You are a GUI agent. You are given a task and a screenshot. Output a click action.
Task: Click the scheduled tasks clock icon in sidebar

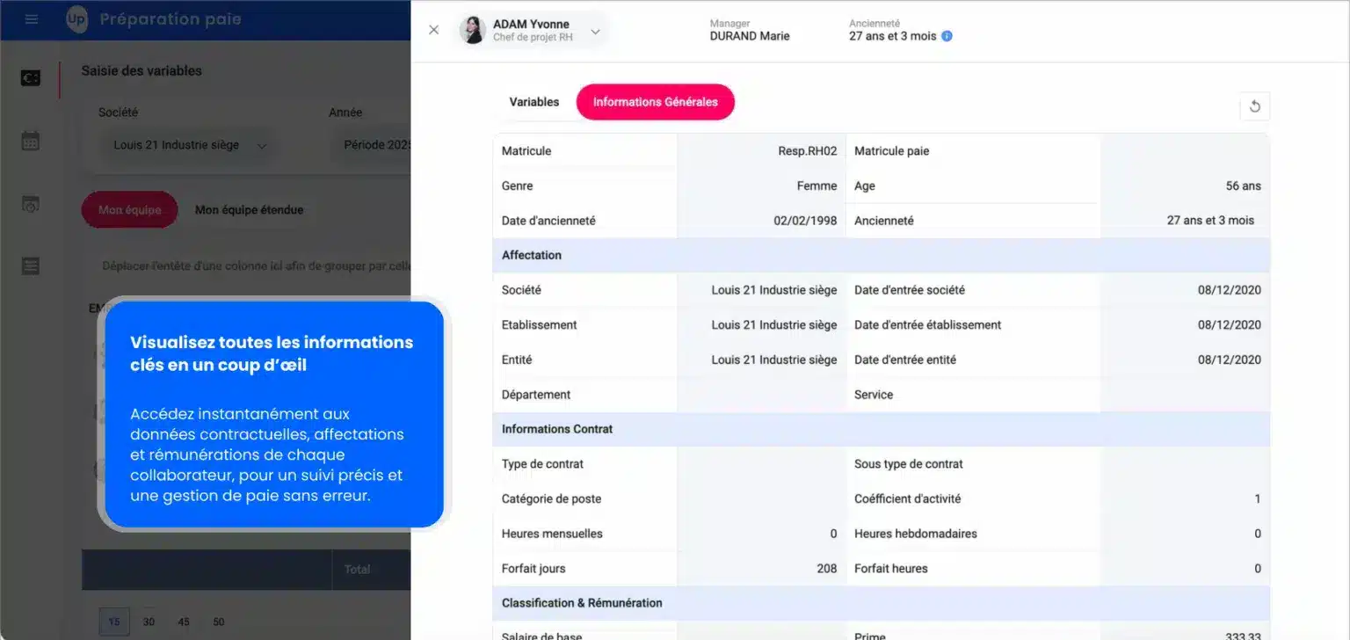pyautogui.click(x=30, y=203)
